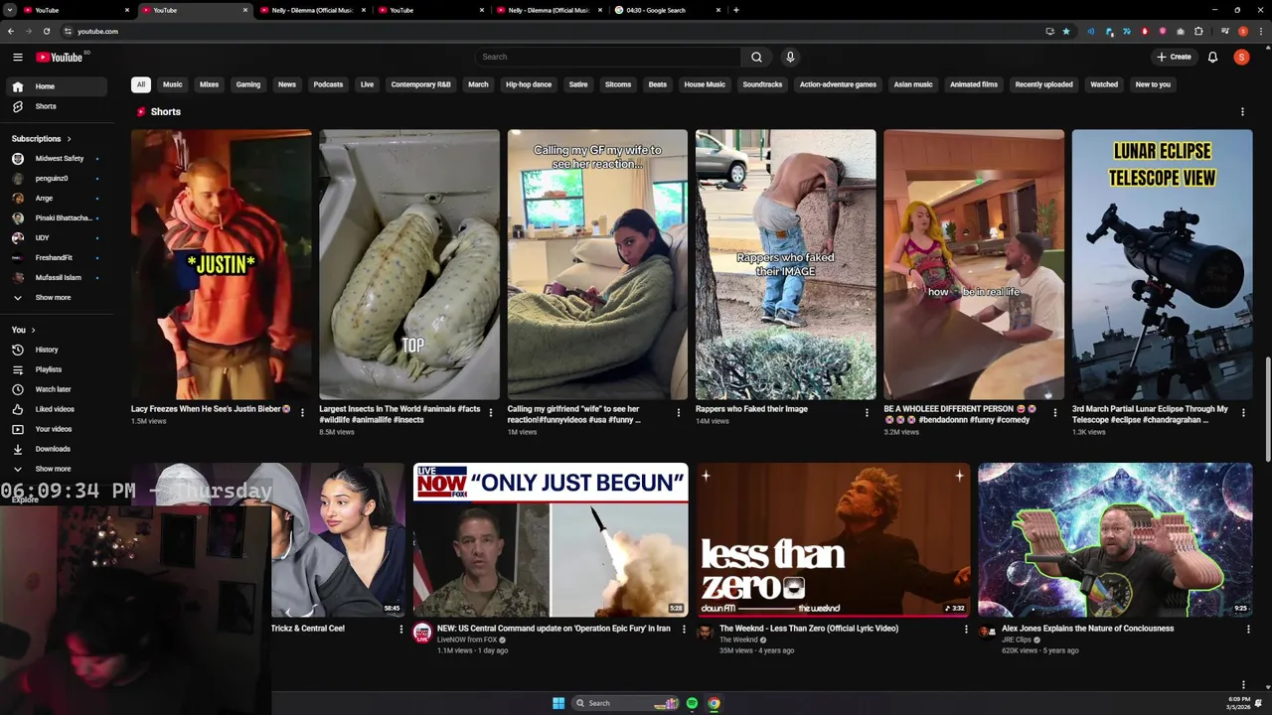This screenshot has width=1272, height=715.
Task: Open options for The Weeknd video
Action: [x=966, y=629]
